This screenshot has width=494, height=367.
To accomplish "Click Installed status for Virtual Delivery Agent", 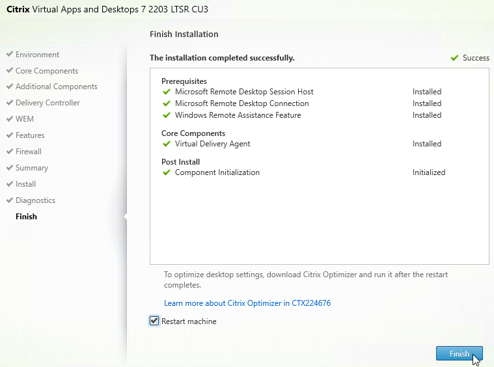I will (427, 144).
